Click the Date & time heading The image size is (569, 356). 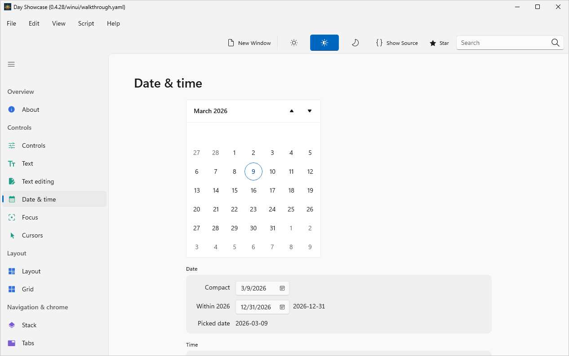pos(168,84)
